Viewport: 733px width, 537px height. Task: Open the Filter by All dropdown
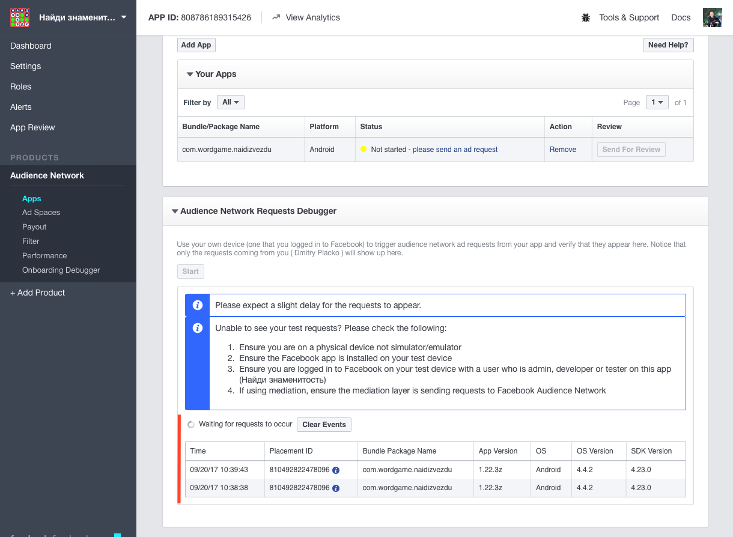point(231,102)
